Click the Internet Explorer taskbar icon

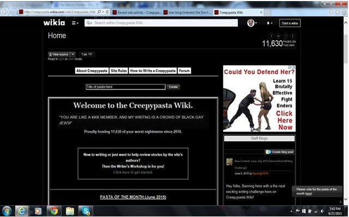click(x=21, y=211)
